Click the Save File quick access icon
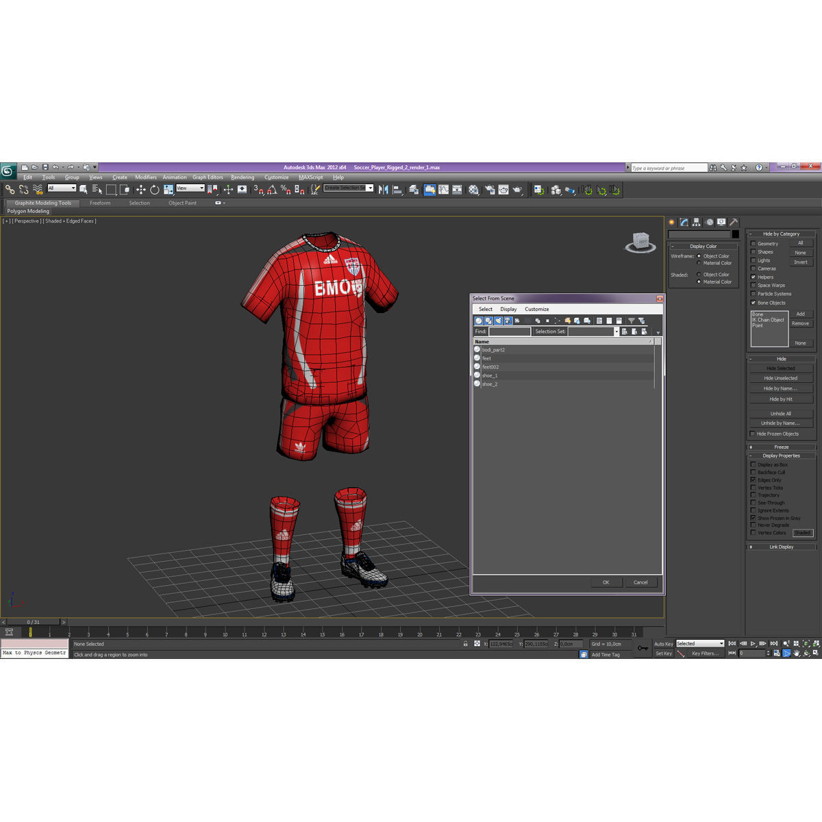The height and width of the screenshot is (822, 822). tap(45, 167)
